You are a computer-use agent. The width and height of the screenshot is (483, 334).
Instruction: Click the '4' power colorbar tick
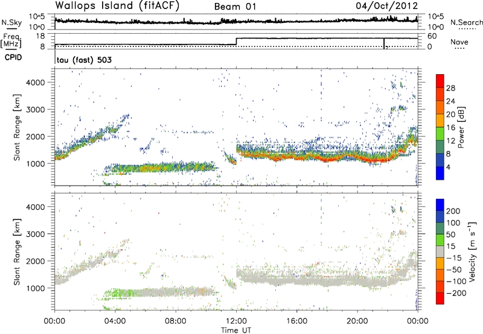pyautogui.click(x=449, y=167)
